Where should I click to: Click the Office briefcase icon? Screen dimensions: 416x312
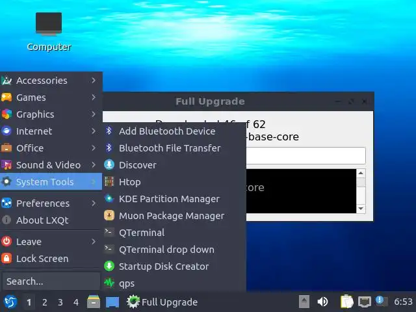click(x=6, y=148)
